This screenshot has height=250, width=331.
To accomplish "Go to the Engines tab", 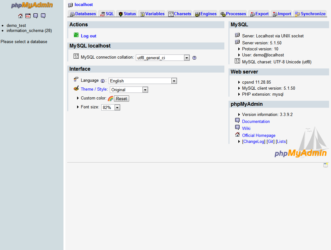I will 206,14.
